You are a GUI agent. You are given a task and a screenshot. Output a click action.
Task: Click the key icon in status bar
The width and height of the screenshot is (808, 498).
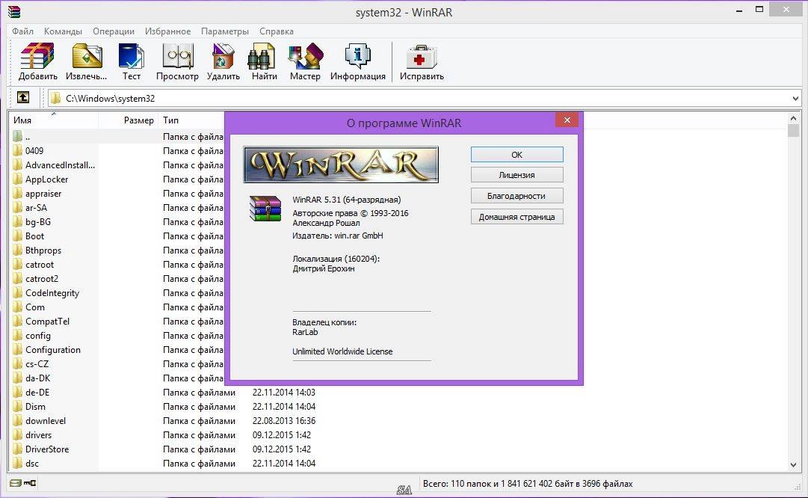(30, 483)
